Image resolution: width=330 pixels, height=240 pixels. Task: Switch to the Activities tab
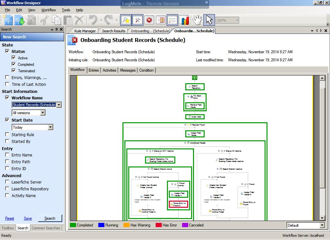point(109,70)
